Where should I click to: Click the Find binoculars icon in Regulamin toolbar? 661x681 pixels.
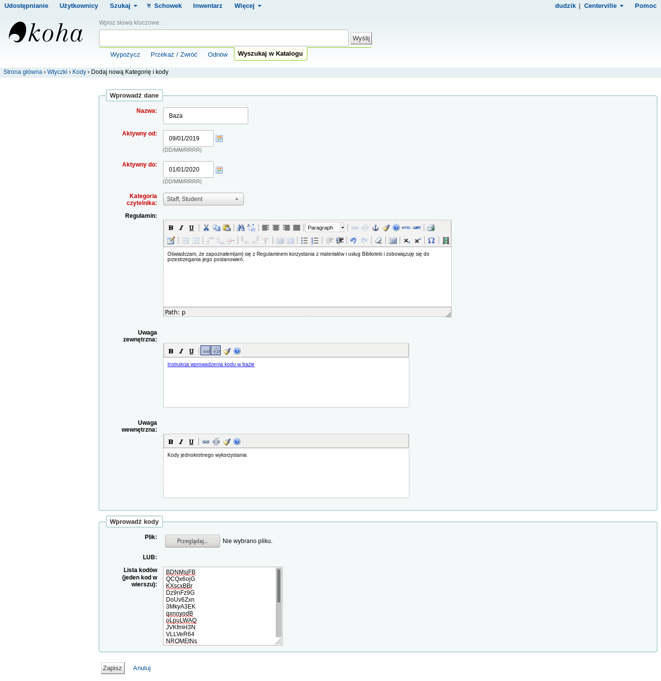click(x=241, y=228)
